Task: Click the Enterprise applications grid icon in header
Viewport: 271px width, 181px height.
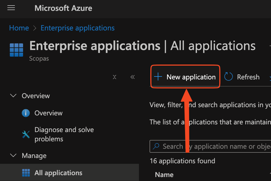Action: coord(16,50)
